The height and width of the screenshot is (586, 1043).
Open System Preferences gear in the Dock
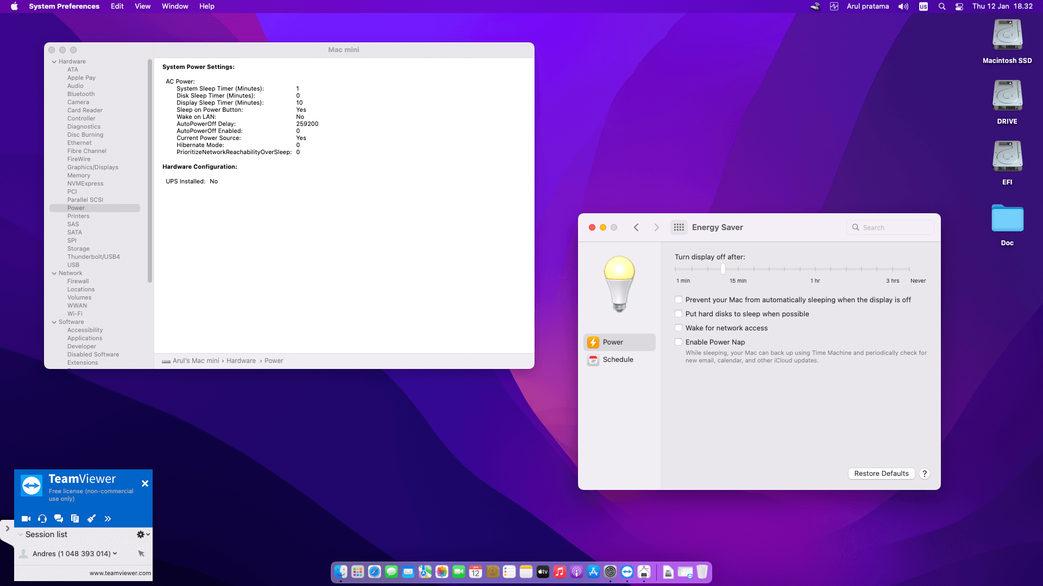[610, 572]
